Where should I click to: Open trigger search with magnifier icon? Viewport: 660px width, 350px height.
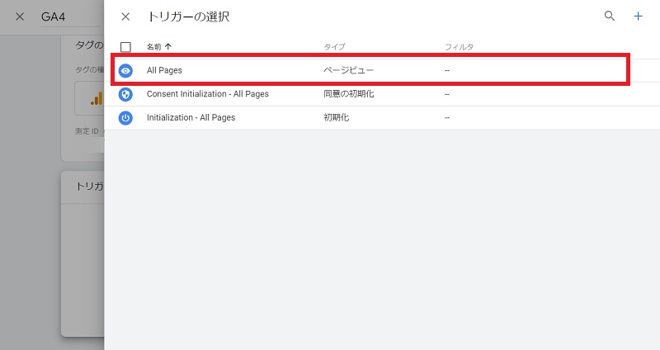click(610, 16)
